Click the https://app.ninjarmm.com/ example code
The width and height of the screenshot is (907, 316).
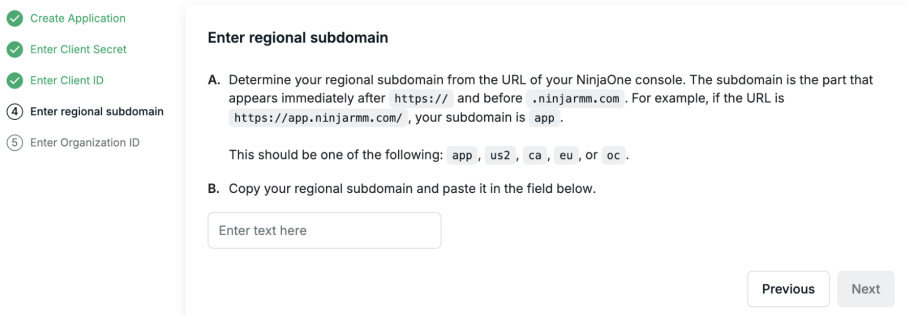click(x=318, y=118)
